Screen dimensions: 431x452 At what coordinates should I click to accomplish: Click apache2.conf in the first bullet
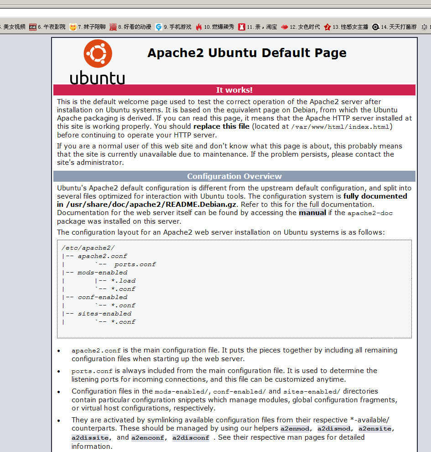[x=96, y=351]
